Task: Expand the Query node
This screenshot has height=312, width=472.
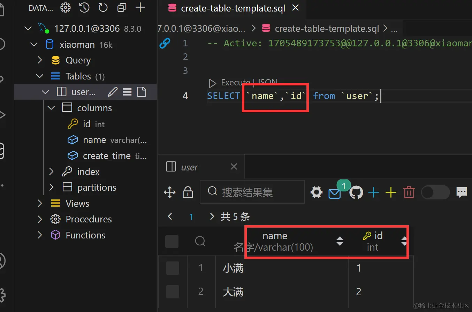Action: 40,60
